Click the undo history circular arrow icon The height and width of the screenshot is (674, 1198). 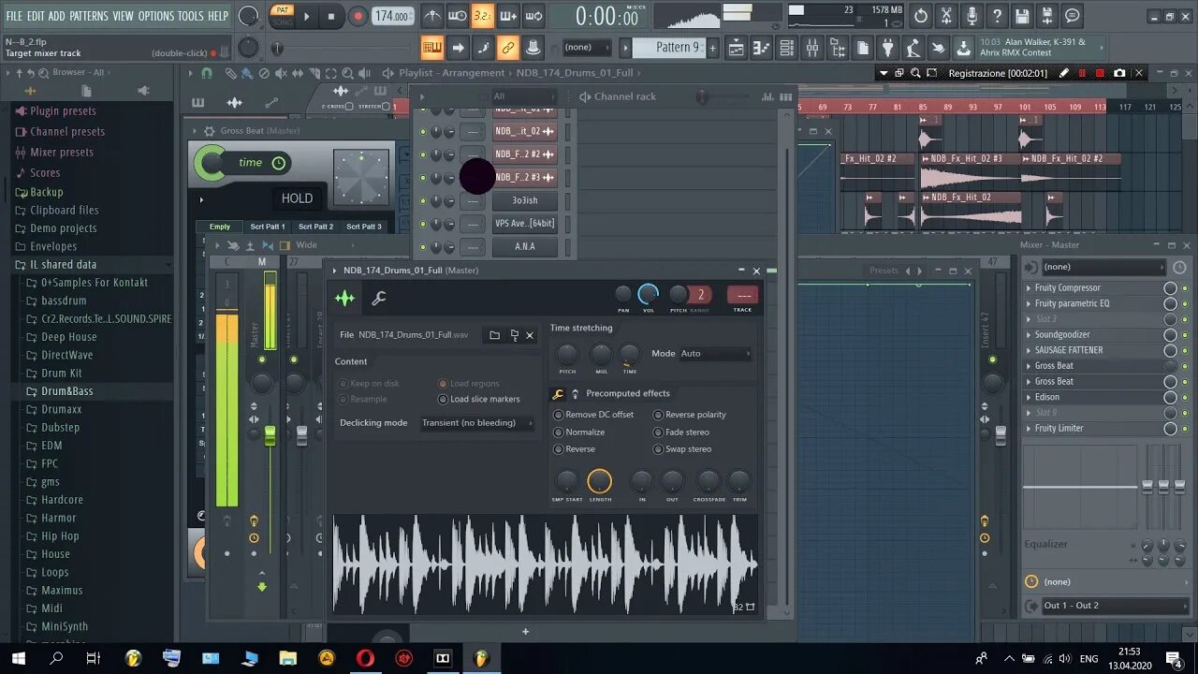[x=921, y=16]
